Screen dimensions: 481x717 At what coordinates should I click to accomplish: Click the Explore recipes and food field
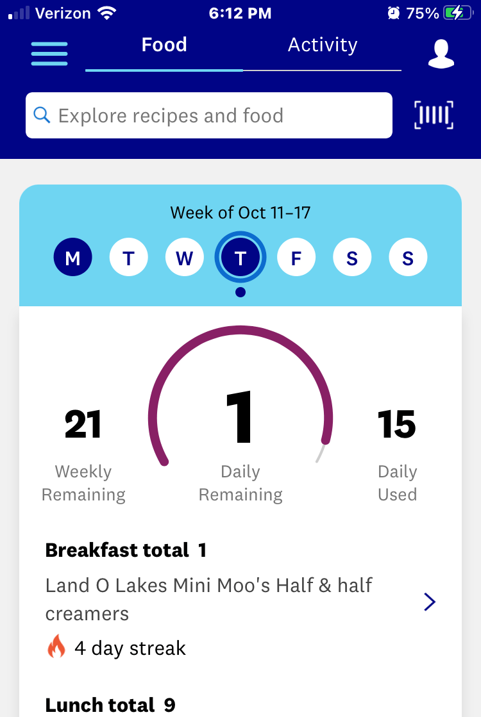pyautogui.click(x=218, y=115)
